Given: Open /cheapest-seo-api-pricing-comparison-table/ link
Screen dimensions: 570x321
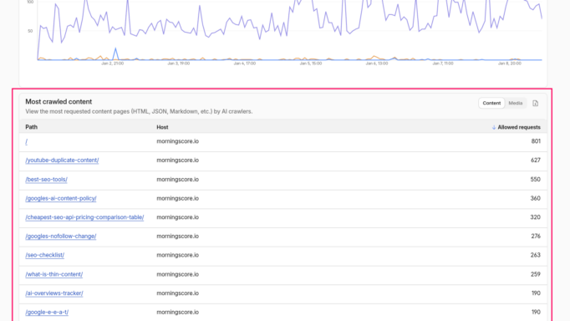Looking at the screenshot, I should coord(84,217).
